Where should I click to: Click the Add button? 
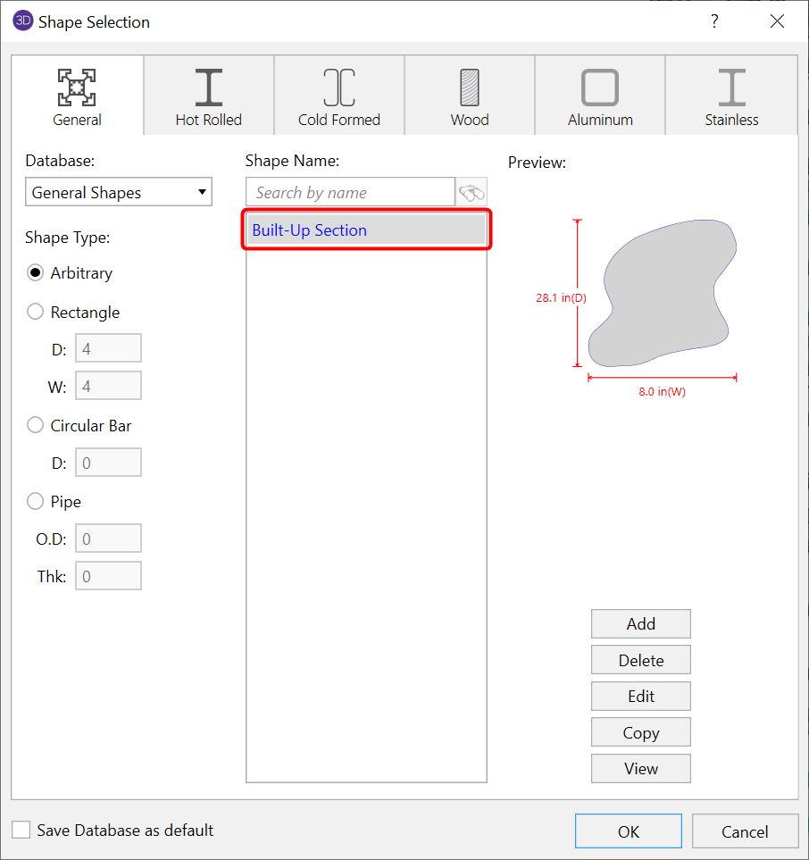[640, 623]
